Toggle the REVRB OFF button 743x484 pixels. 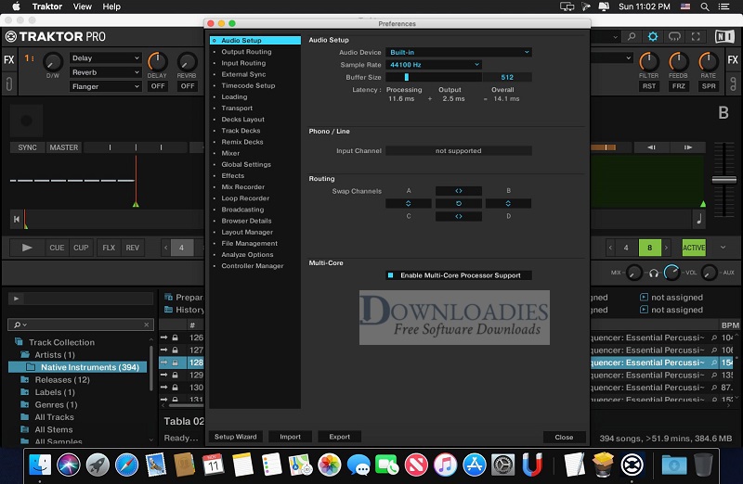[188, 86]
